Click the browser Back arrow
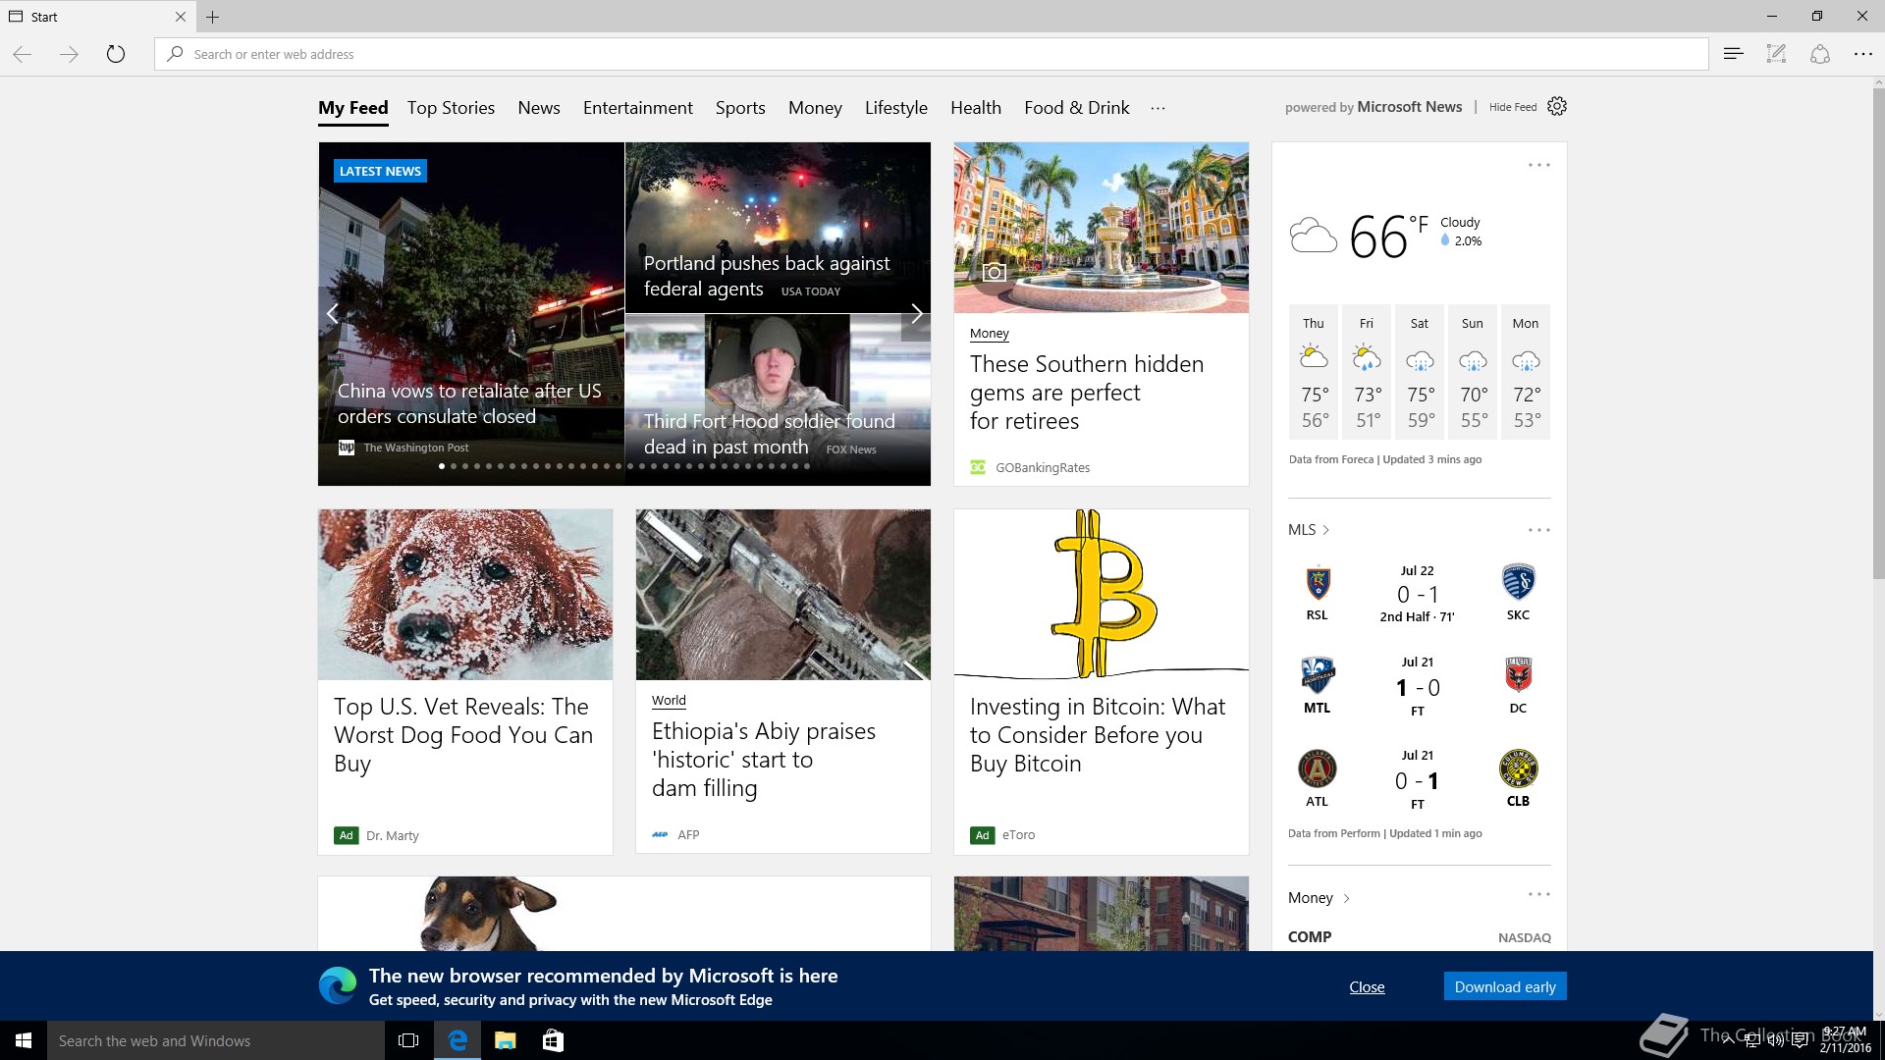 tap(23, 54)
